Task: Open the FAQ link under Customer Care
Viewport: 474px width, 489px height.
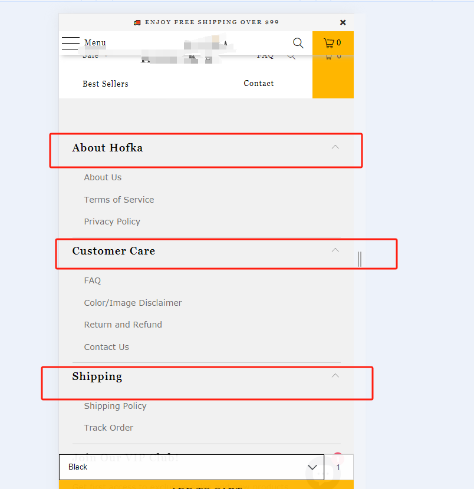Action: click(93, 280)
